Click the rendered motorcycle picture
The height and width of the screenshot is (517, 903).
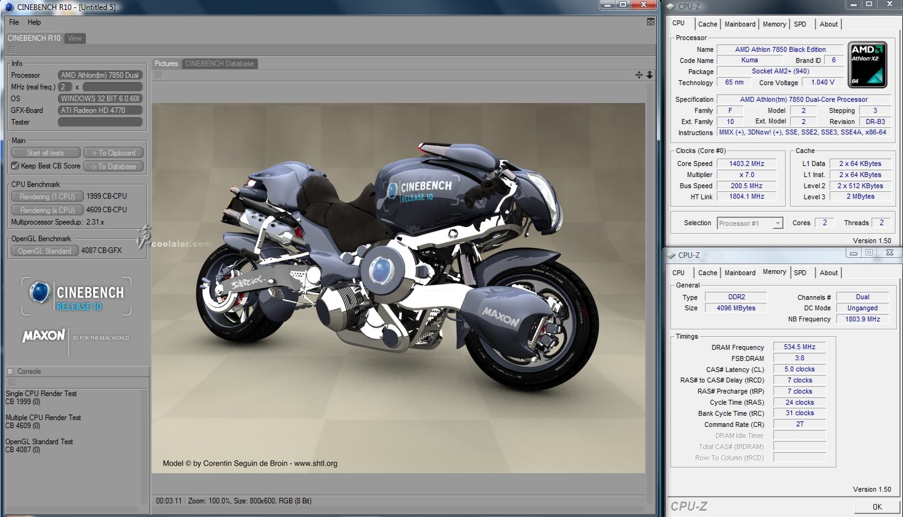pos(398,287)
